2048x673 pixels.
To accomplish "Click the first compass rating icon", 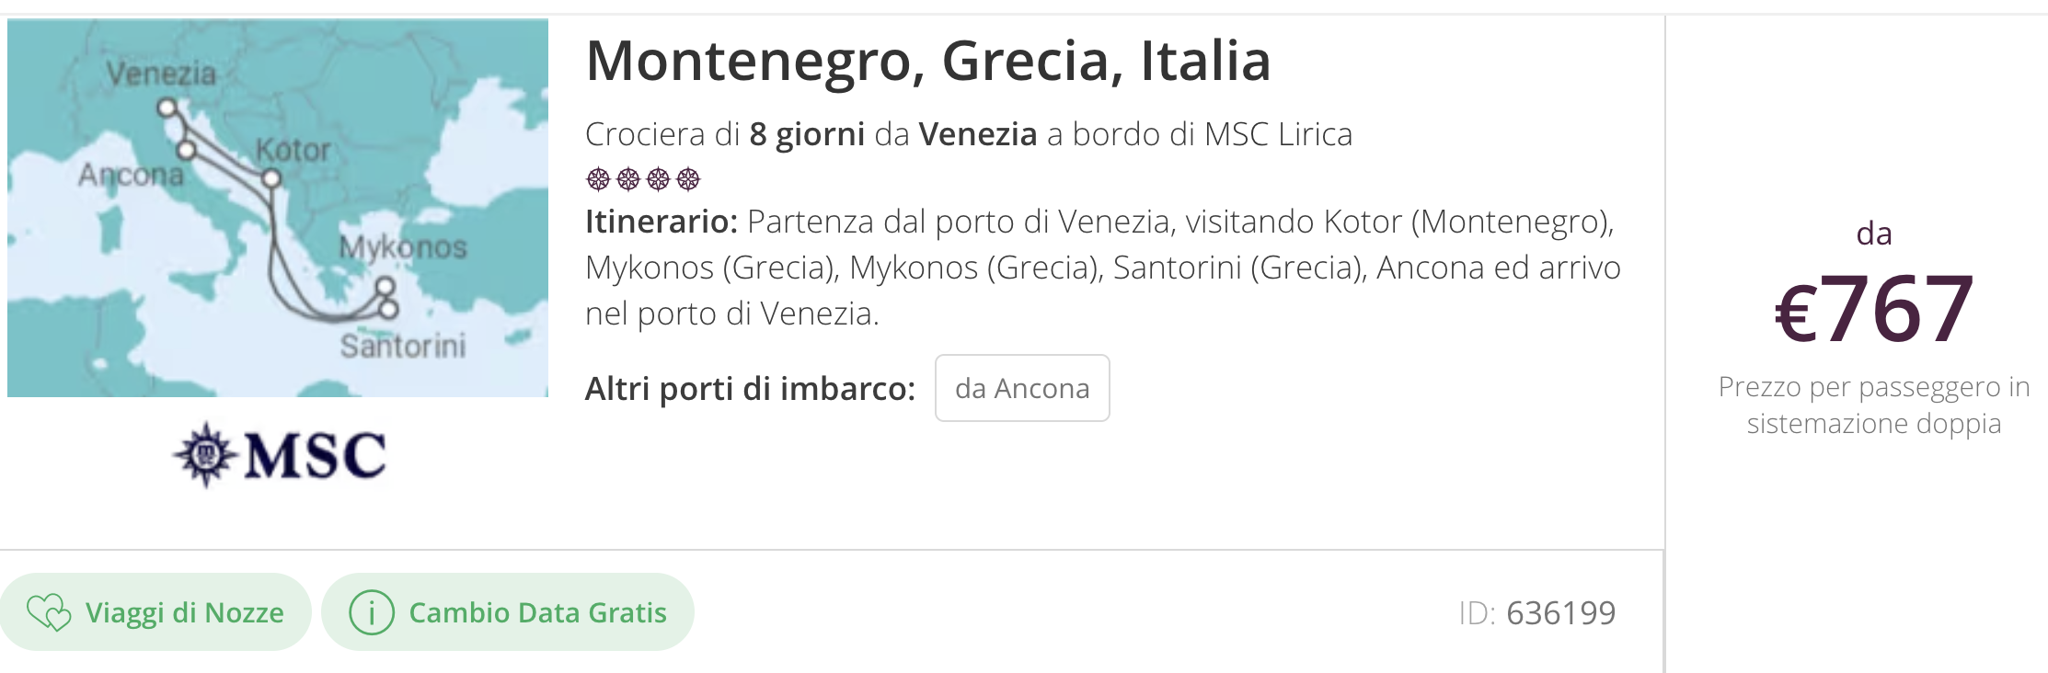I will [x=598, y=178].
